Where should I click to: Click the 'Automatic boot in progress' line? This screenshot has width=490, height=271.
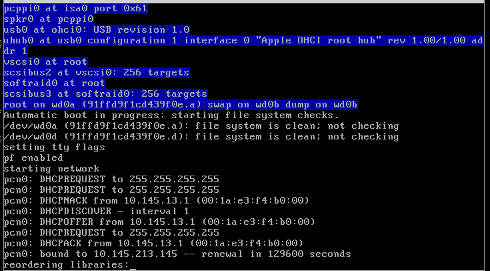click(171, 115)
